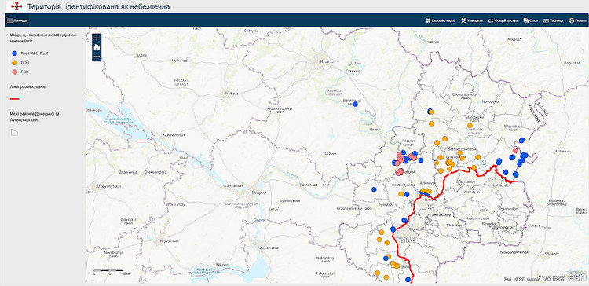Click the district boundary polygon legend symbol

coord(14,132)
